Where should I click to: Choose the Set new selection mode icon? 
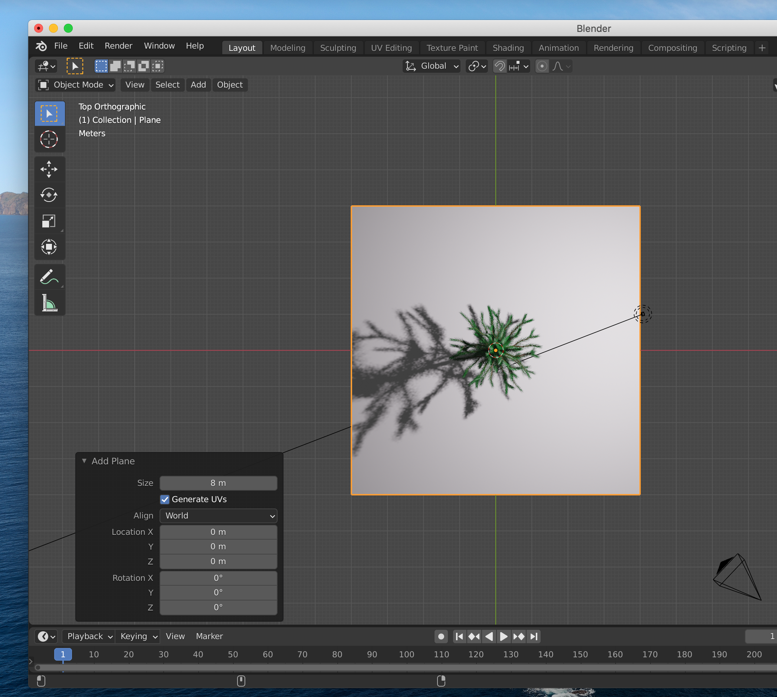tap(101, 66)
